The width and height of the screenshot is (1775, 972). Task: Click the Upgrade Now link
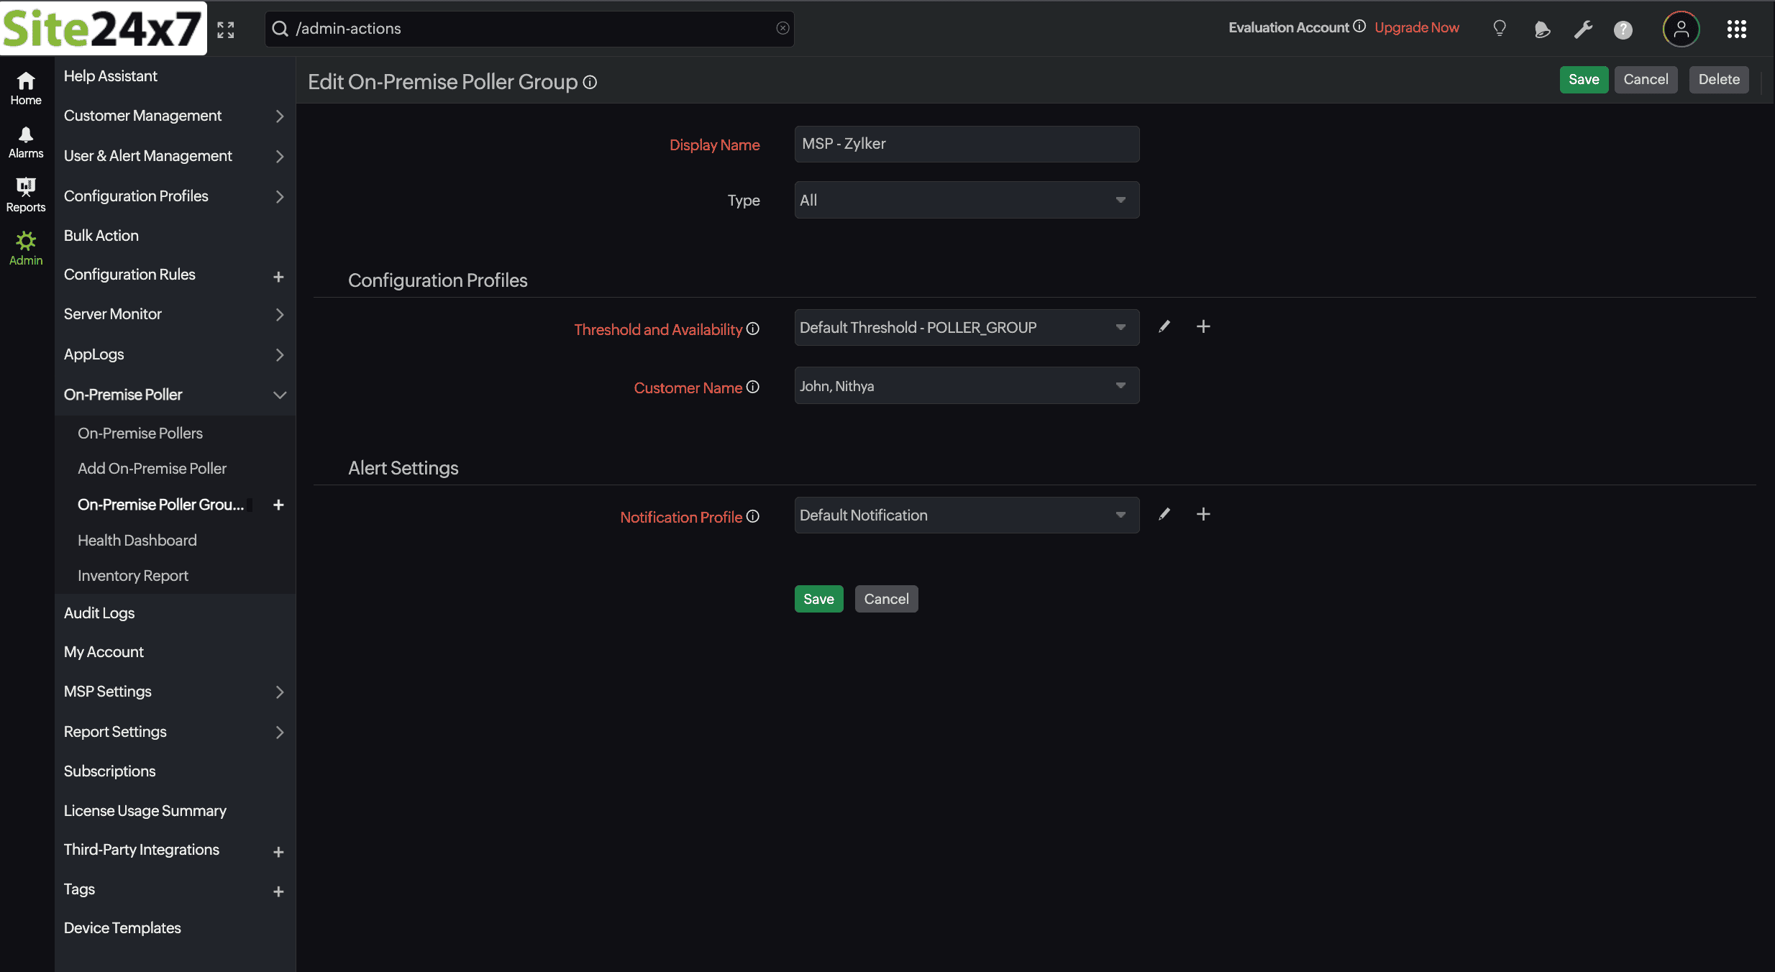(x=1416, y=27)
